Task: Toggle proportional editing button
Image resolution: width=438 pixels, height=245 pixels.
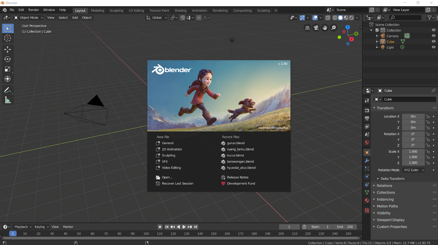Action: point(199,18)
